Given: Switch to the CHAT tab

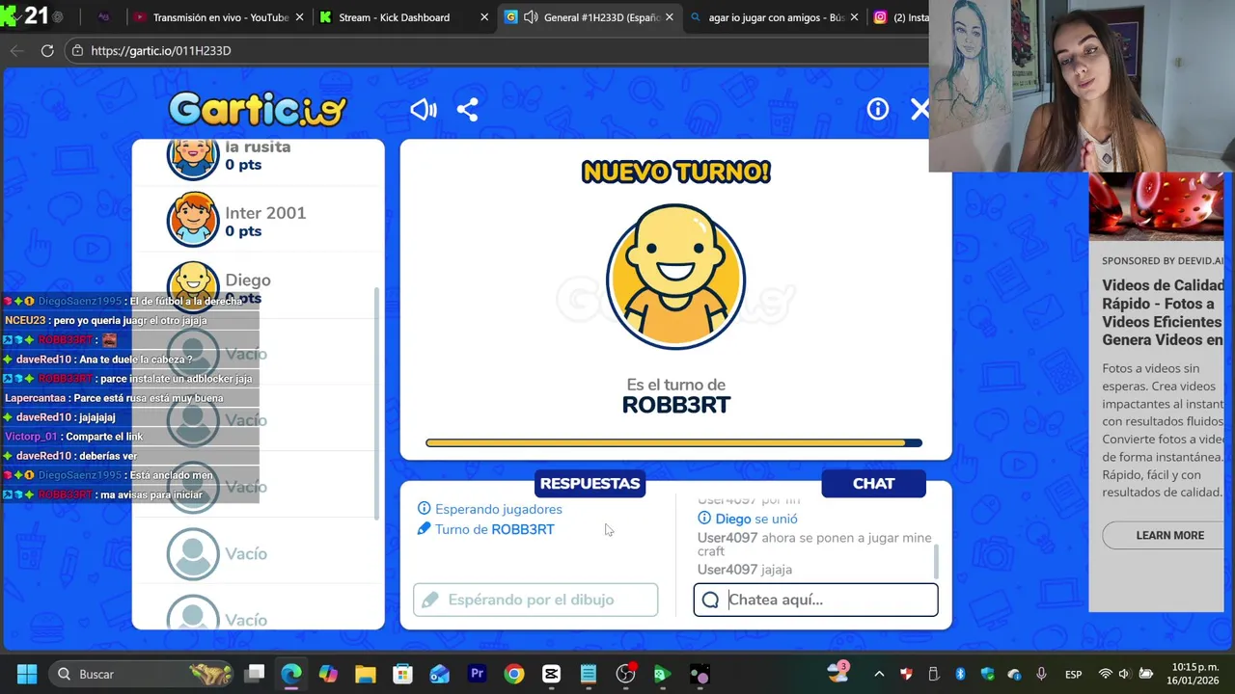Looking at the screenshot, I should (x=873, y=484).
